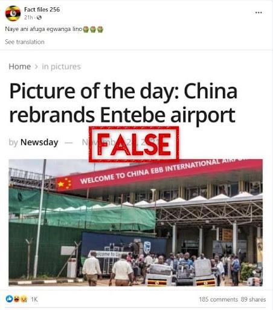This screenshot has height=310, width=273.
Task: Go to Home in the breadcrumb
Action: pyautogui.click(x=20, y=67)
